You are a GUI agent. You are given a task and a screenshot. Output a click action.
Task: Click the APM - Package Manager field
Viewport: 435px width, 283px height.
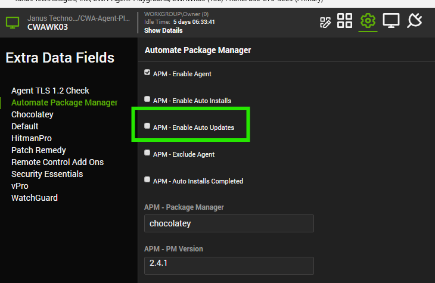(x=229, y=223)
